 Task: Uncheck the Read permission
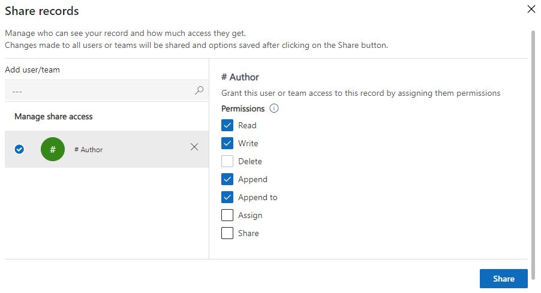[227, 125]
